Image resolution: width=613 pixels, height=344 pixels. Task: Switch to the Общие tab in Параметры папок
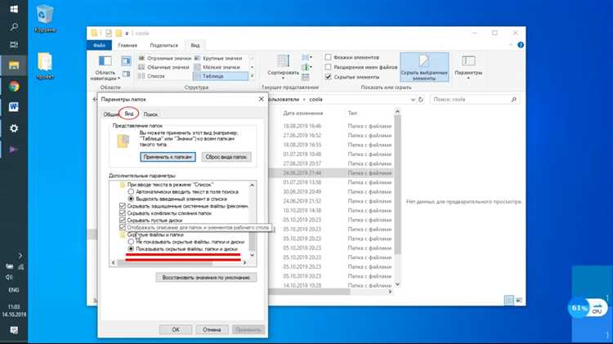coord(110,114)
